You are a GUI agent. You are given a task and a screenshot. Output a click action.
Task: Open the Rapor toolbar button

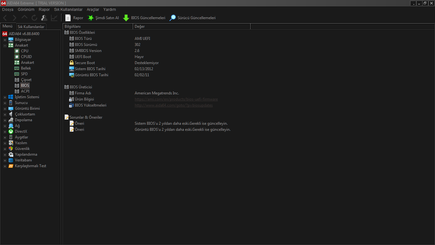74,18
